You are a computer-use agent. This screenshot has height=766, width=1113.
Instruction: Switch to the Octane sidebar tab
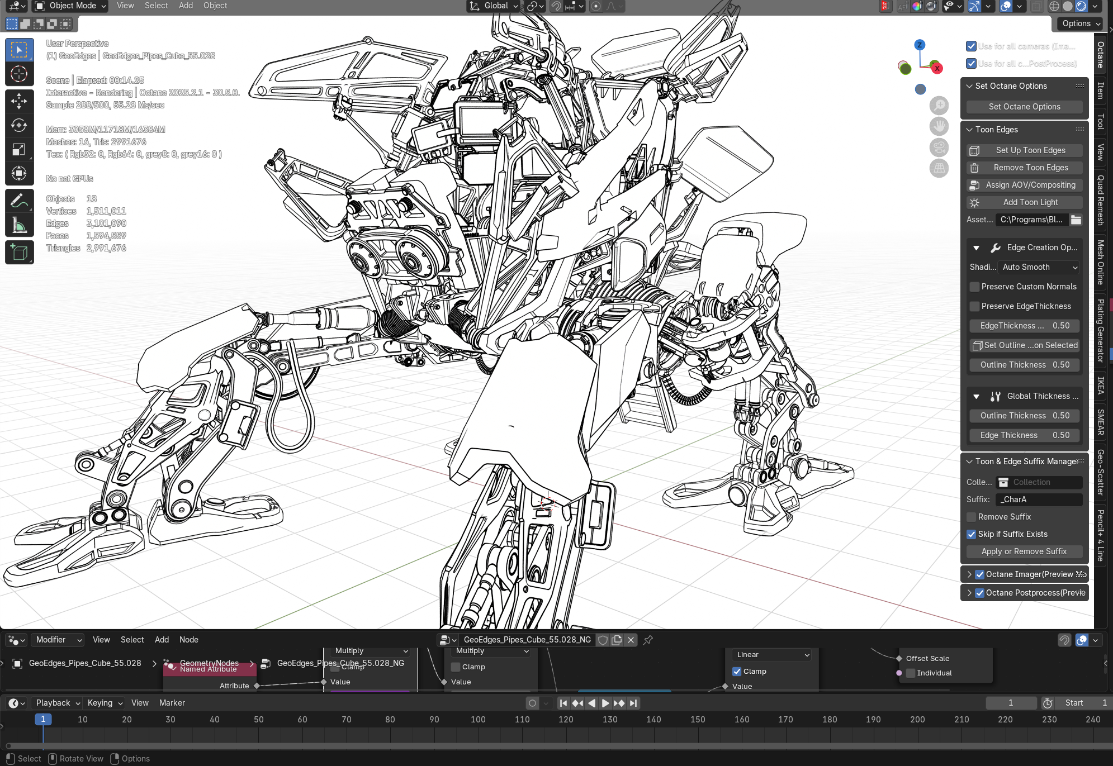[x=1101, y=54]
